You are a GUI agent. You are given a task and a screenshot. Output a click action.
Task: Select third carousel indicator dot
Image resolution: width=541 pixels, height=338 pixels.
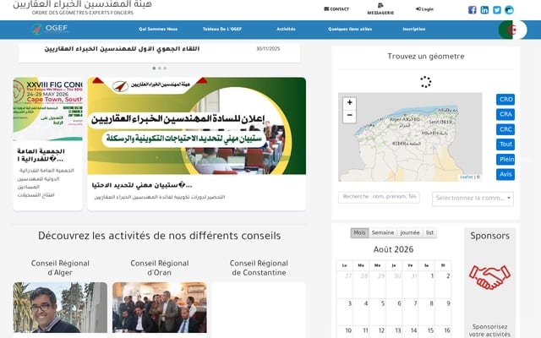pyautogui.click(x=165, y=68)
